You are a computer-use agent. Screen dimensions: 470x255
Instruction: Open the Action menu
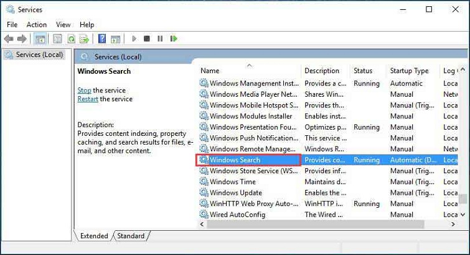click(x=36, y=24)
